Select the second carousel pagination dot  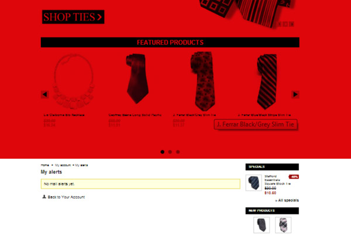170,152
